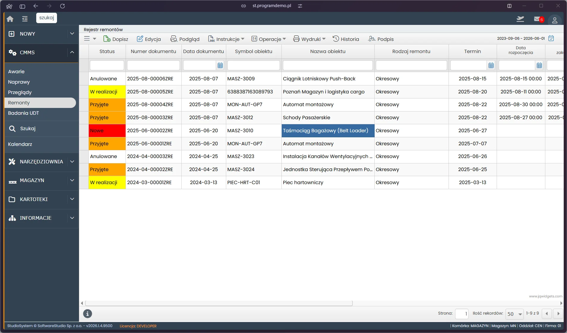Open Przeglądy in sidebar
Image resolution: width=567 pixels, height=333 pixels.
[x=20, y=92]
